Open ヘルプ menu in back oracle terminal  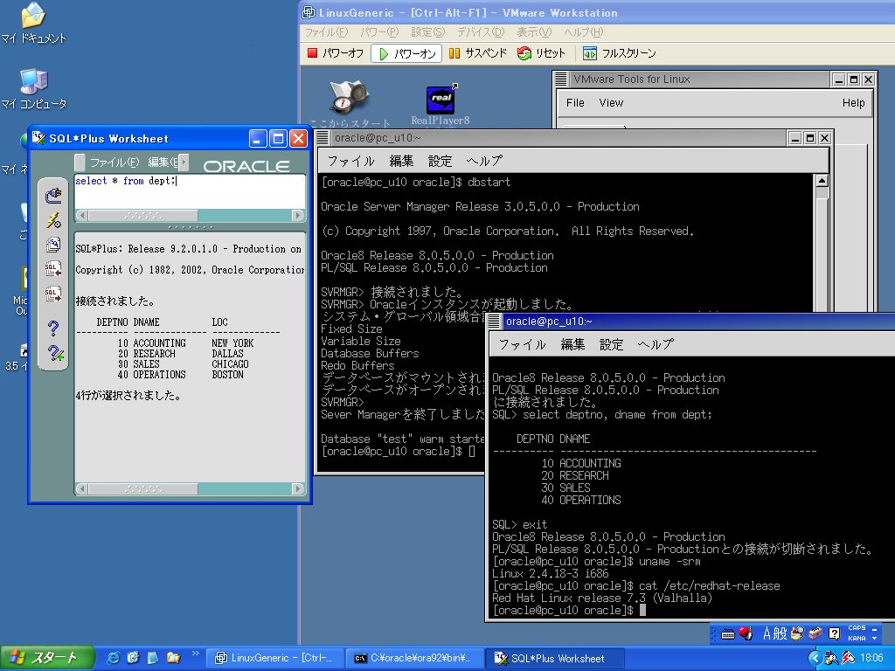[x=484, y=162]
